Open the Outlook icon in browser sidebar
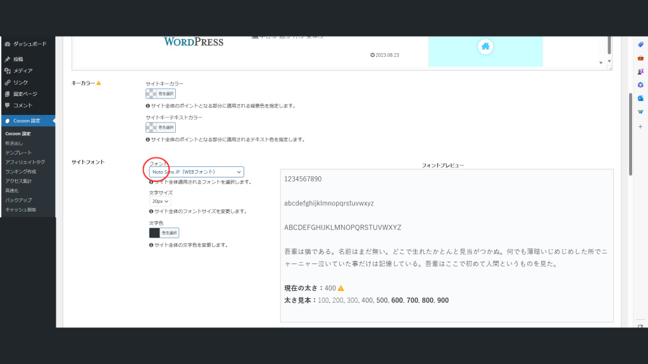The width and height of the screenshot is (648, 364). pos(640,98)
